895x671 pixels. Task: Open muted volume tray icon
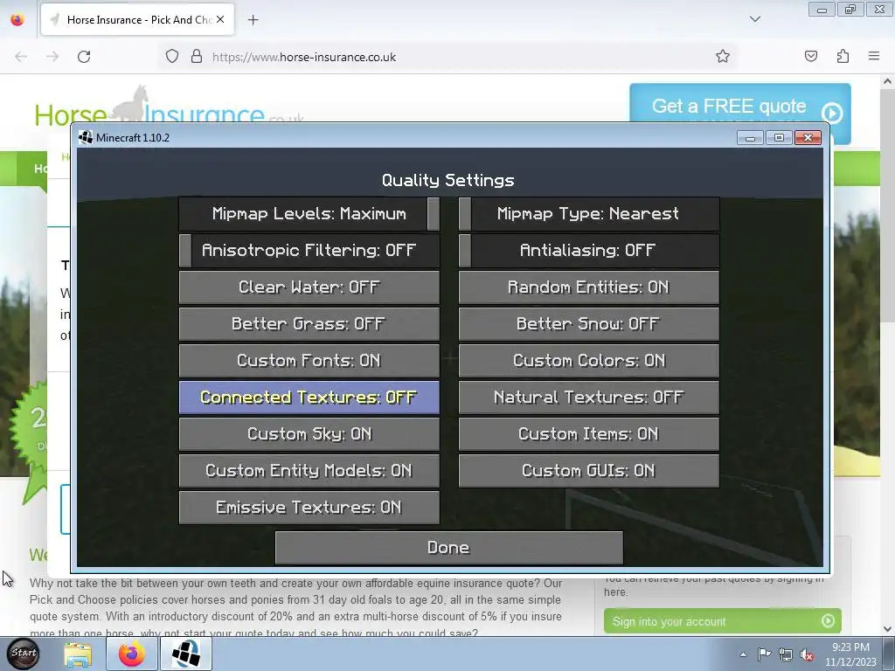coord(807,654)
